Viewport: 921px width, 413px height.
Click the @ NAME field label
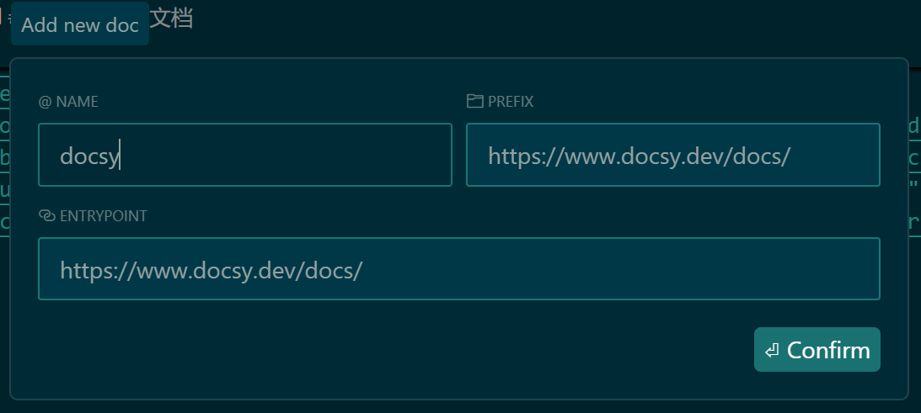coord(68,102)
